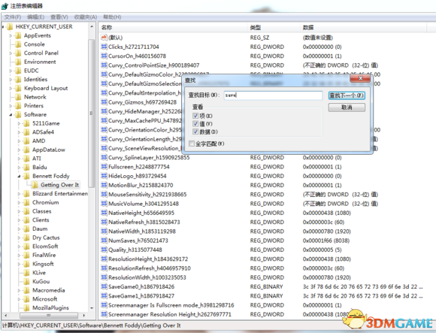Click the SaveGame0 binary value icon
The height and width of the screenshot is (333, 436).
click(x=104, y=286)
